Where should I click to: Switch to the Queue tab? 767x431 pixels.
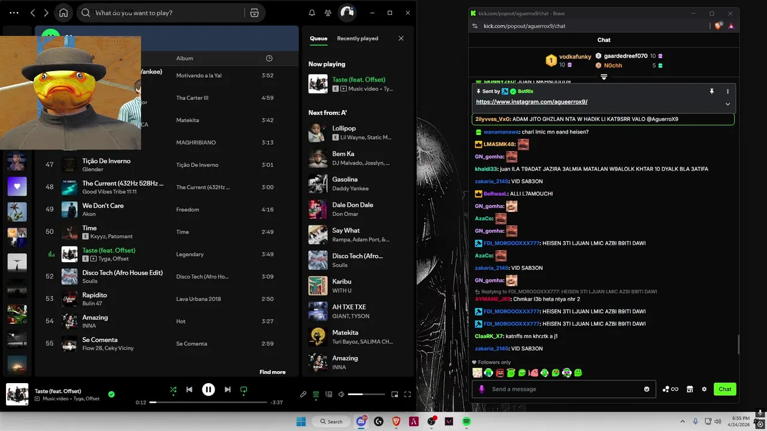318,38
